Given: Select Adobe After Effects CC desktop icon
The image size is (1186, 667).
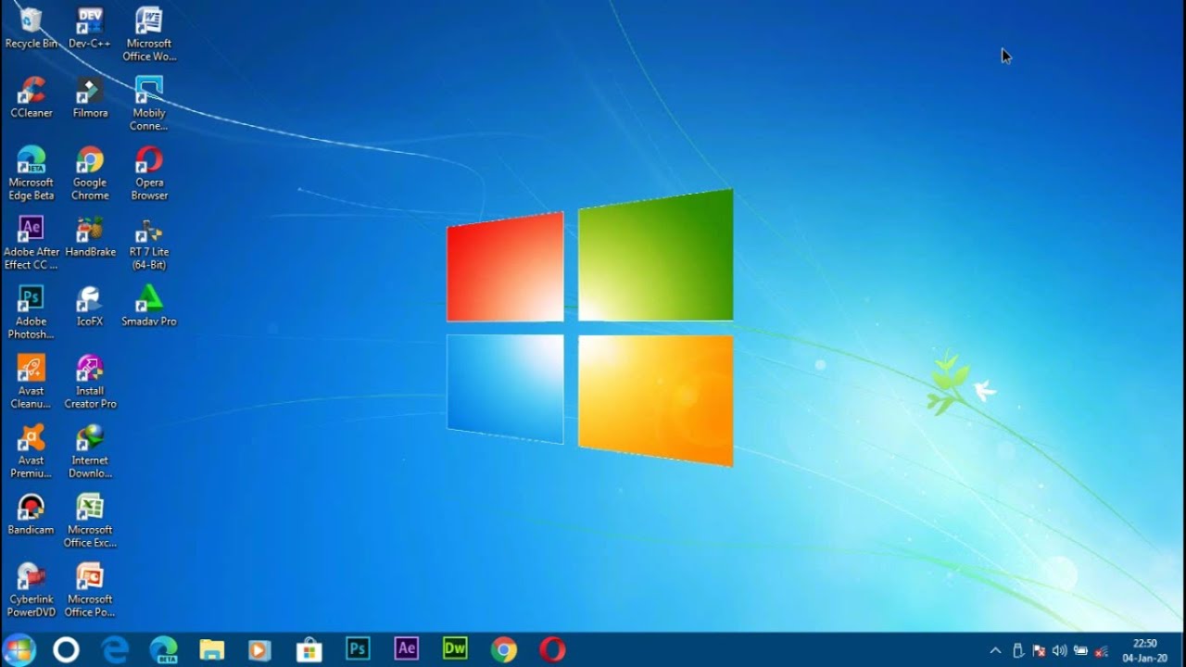Looking at the screenshot, I should [x=31, y=243].
